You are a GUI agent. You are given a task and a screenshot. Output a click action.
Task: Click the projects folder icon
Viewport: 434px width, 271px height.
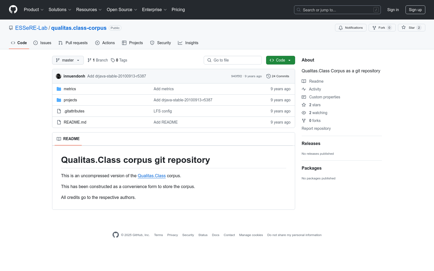(x=59, y=100)
